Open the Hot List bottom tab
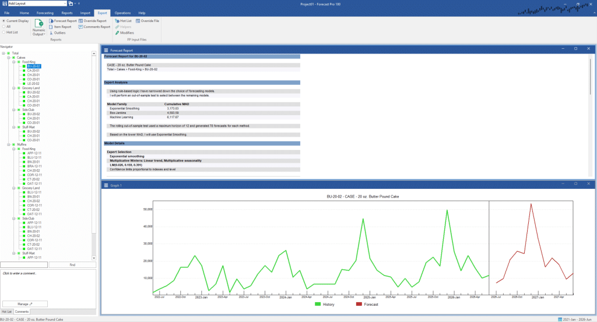 pos(6,312)
